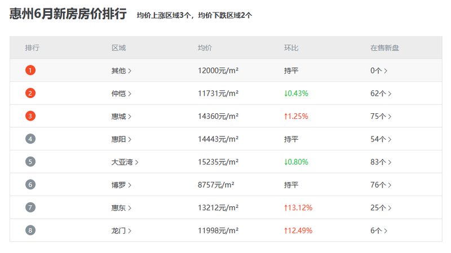The image size is (451, 253).
Task: Select the red rank 3 badge
Action: click(30, 116)
